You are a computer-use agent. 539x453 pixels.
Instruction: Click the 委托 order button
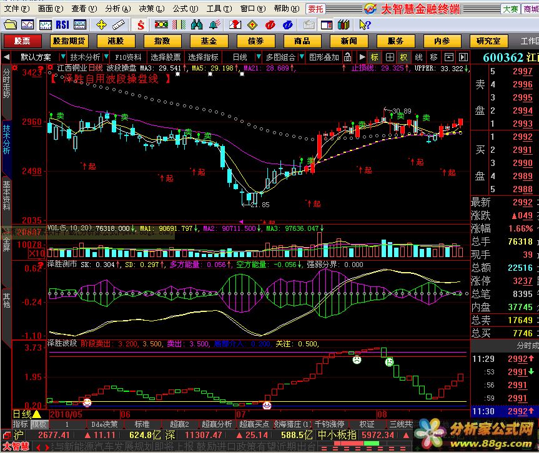point(315,9)
